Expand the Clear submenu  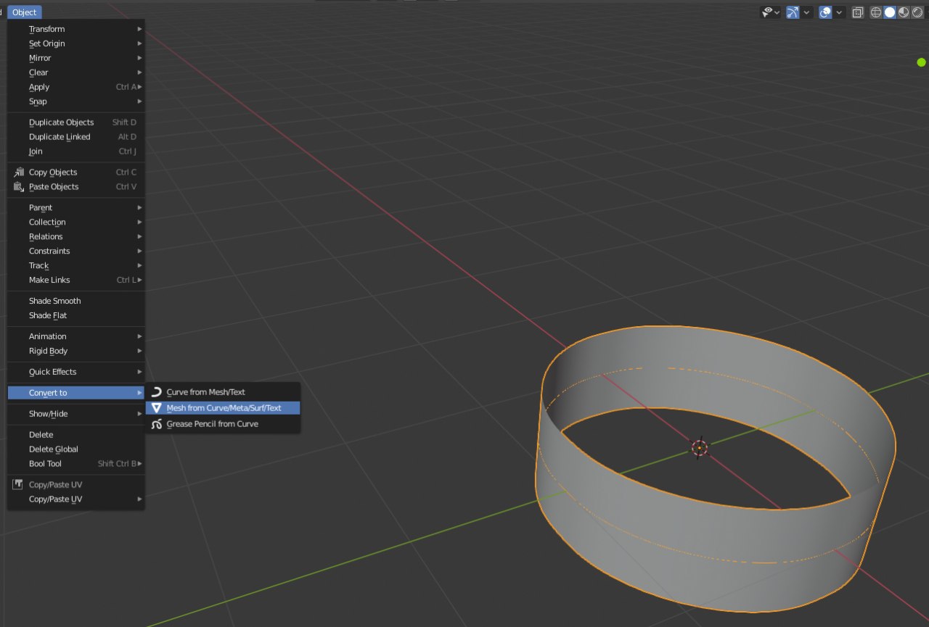tap(76, 72)
